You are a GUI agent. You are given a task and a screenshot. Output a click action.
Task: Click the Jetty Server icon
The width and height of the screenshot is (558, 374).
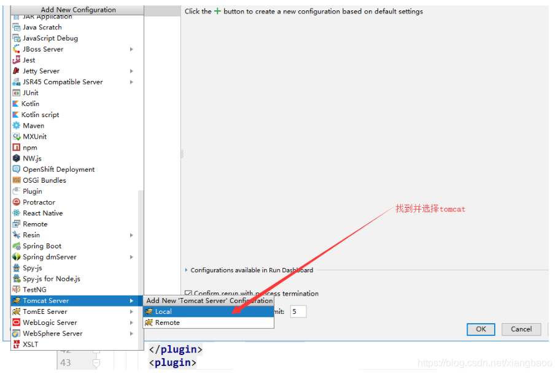click(17, 71)
